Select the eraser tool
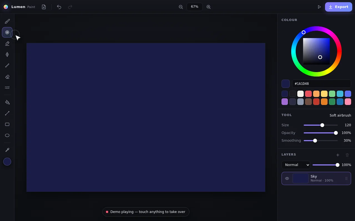355x221 pixels. tap(7, 77)
